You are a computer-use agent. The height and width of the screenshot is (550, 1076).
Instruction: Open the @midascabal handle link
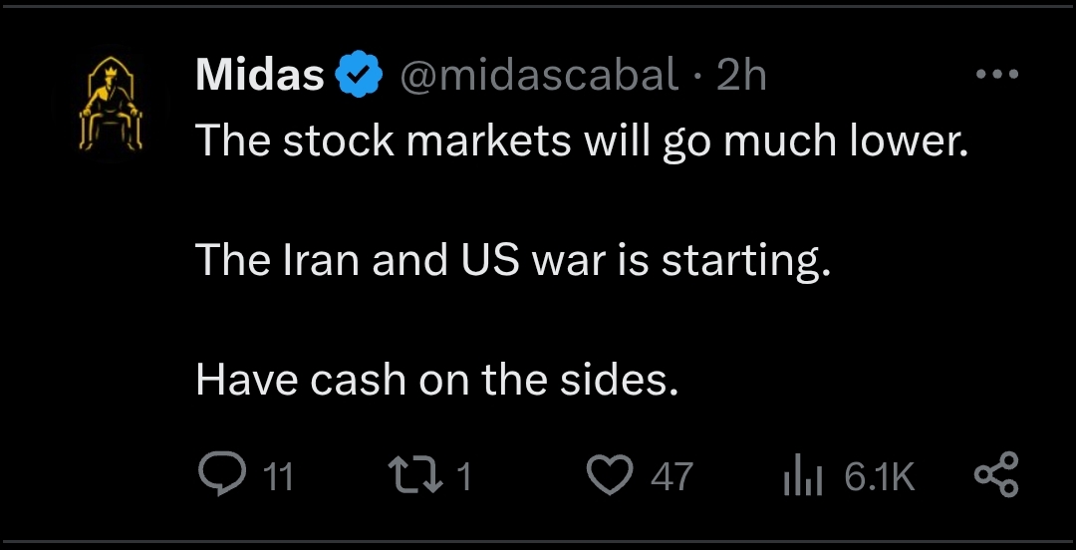[539, 75]
